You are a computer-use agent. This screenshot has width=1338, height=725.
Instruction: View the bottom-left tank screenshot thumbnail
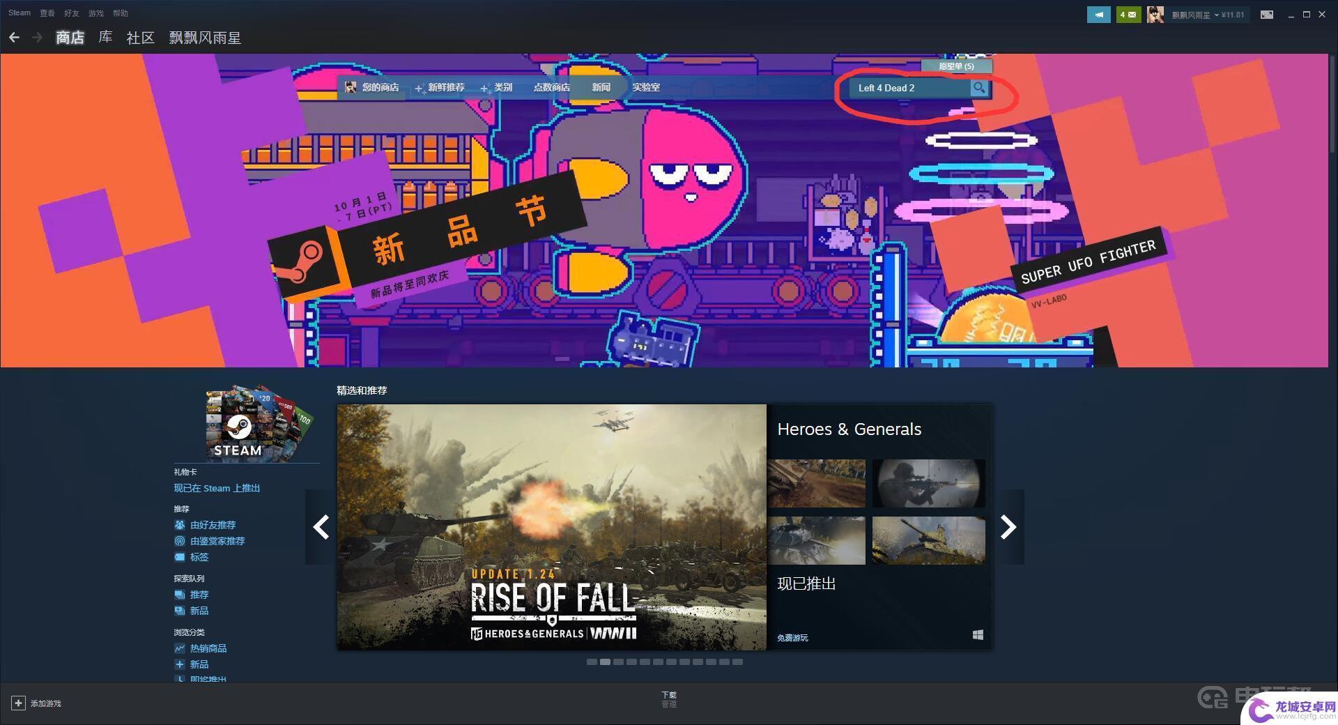coord(816,540)
